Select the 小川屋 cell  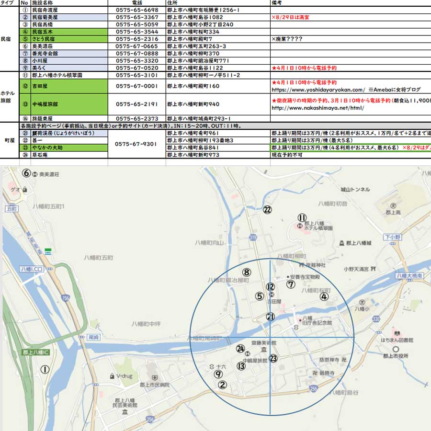coord(69,61)
